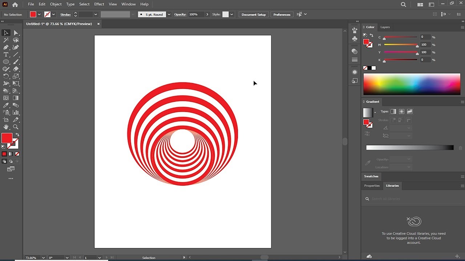Image resolution: width=465 pixels, height=261 pixels.
Task: Reset to default fill and stroke
Action: coord(3,147)
